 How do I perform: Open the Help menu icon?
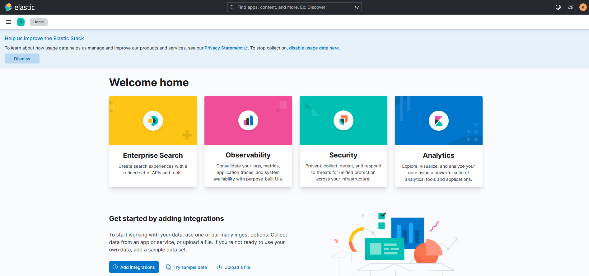[x=558, y=7]
